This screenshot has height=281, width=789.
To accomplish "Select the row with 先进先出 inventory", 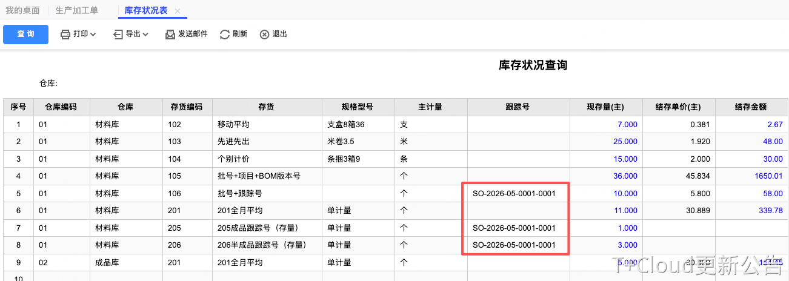I will [395, 142].
